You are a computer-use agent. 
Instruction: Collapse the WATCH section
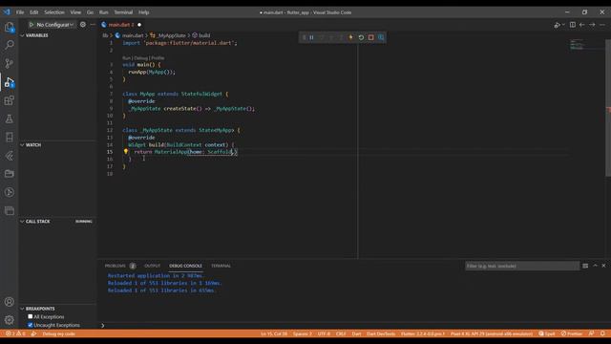coord(33,144)
